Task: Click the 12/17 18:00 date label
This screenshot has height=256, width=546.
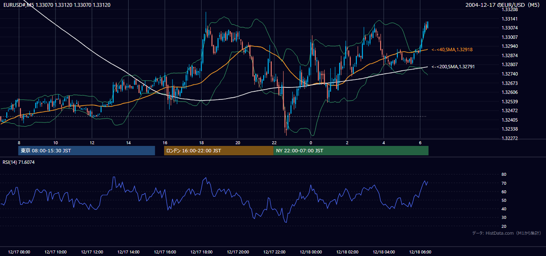Action: 201,252
